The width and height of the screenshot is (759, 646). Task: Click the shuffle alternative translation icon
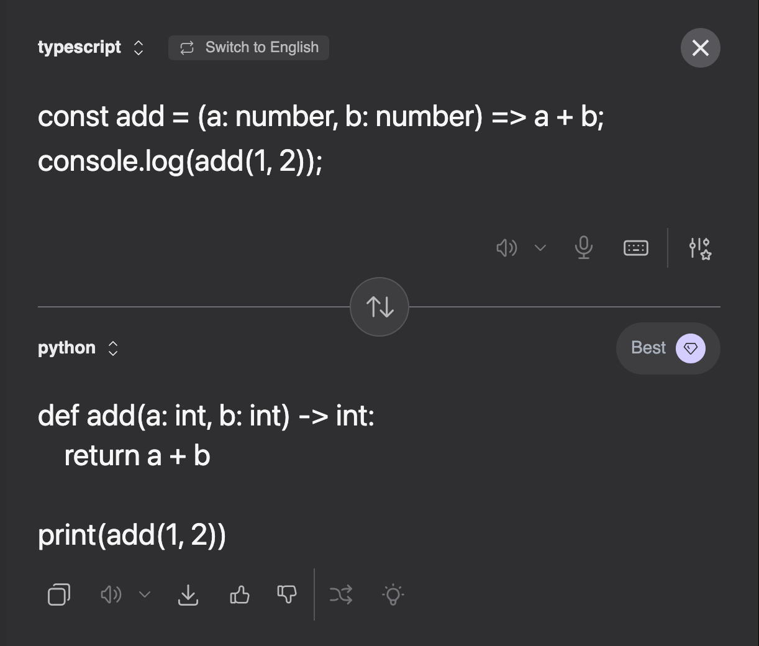point(341,594)
